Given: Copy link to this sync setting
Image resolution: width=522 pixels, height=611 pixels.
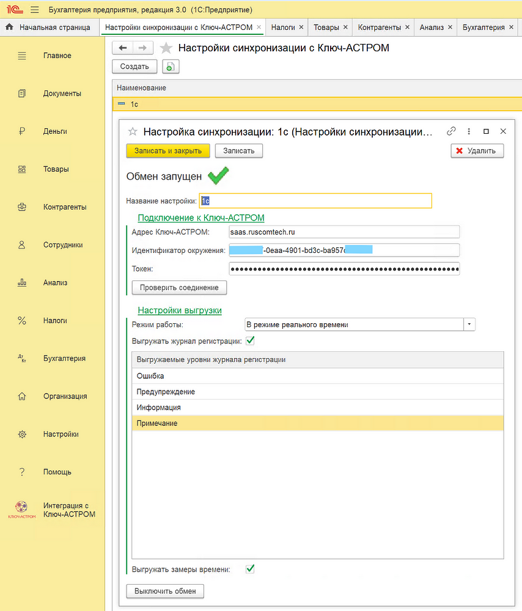Looking at the screenshot, I should [451, 131].
